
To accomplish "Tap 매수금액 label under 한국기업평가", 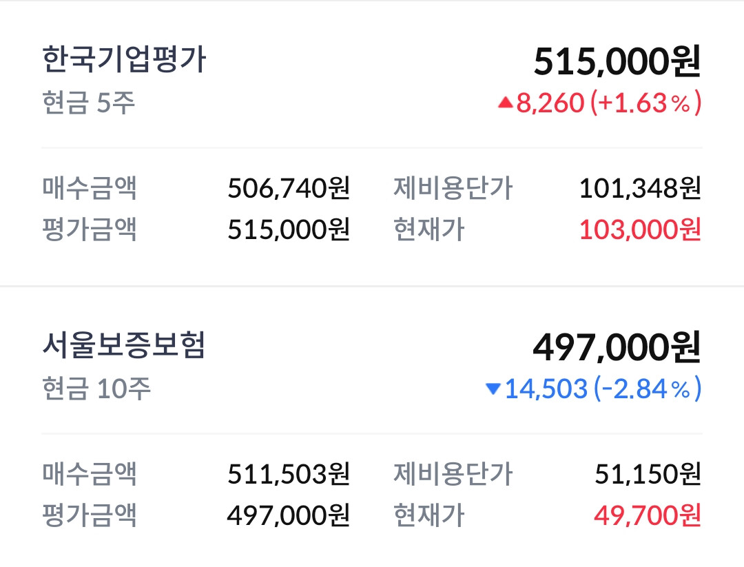I will 90,187.
